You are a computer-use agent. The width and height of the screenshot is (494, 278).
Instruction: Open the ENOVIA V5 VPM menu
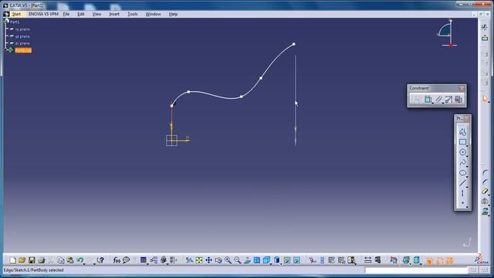pos(43,14)
